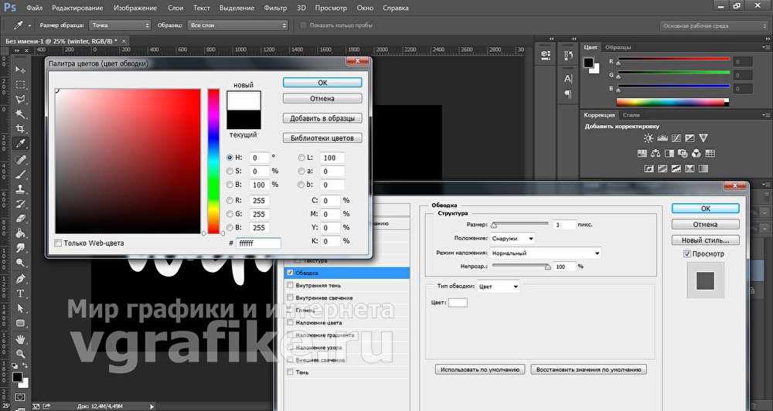Screen dimensions: 773x411
Task: Select the Crop tool in toolbar
Action: pos(20,129)
